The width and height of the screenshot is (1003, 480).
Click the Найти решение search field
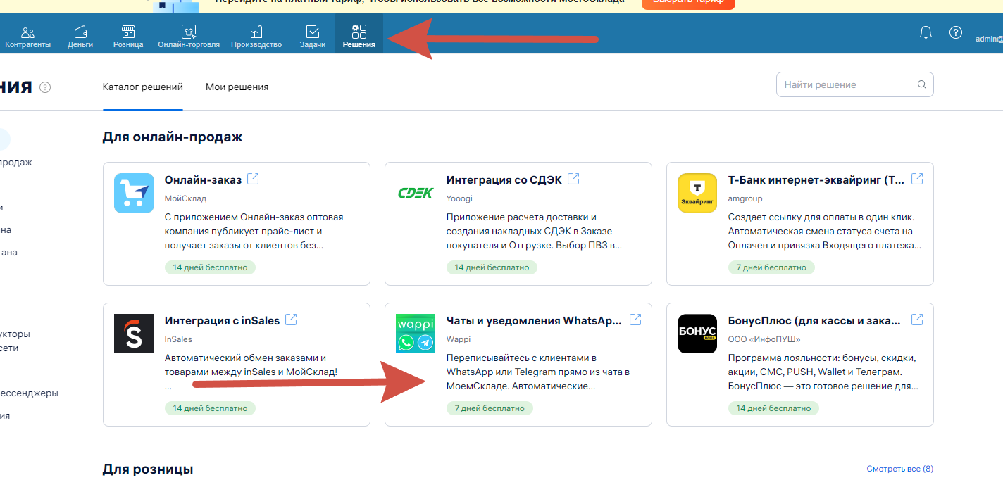tap(845, 84)
